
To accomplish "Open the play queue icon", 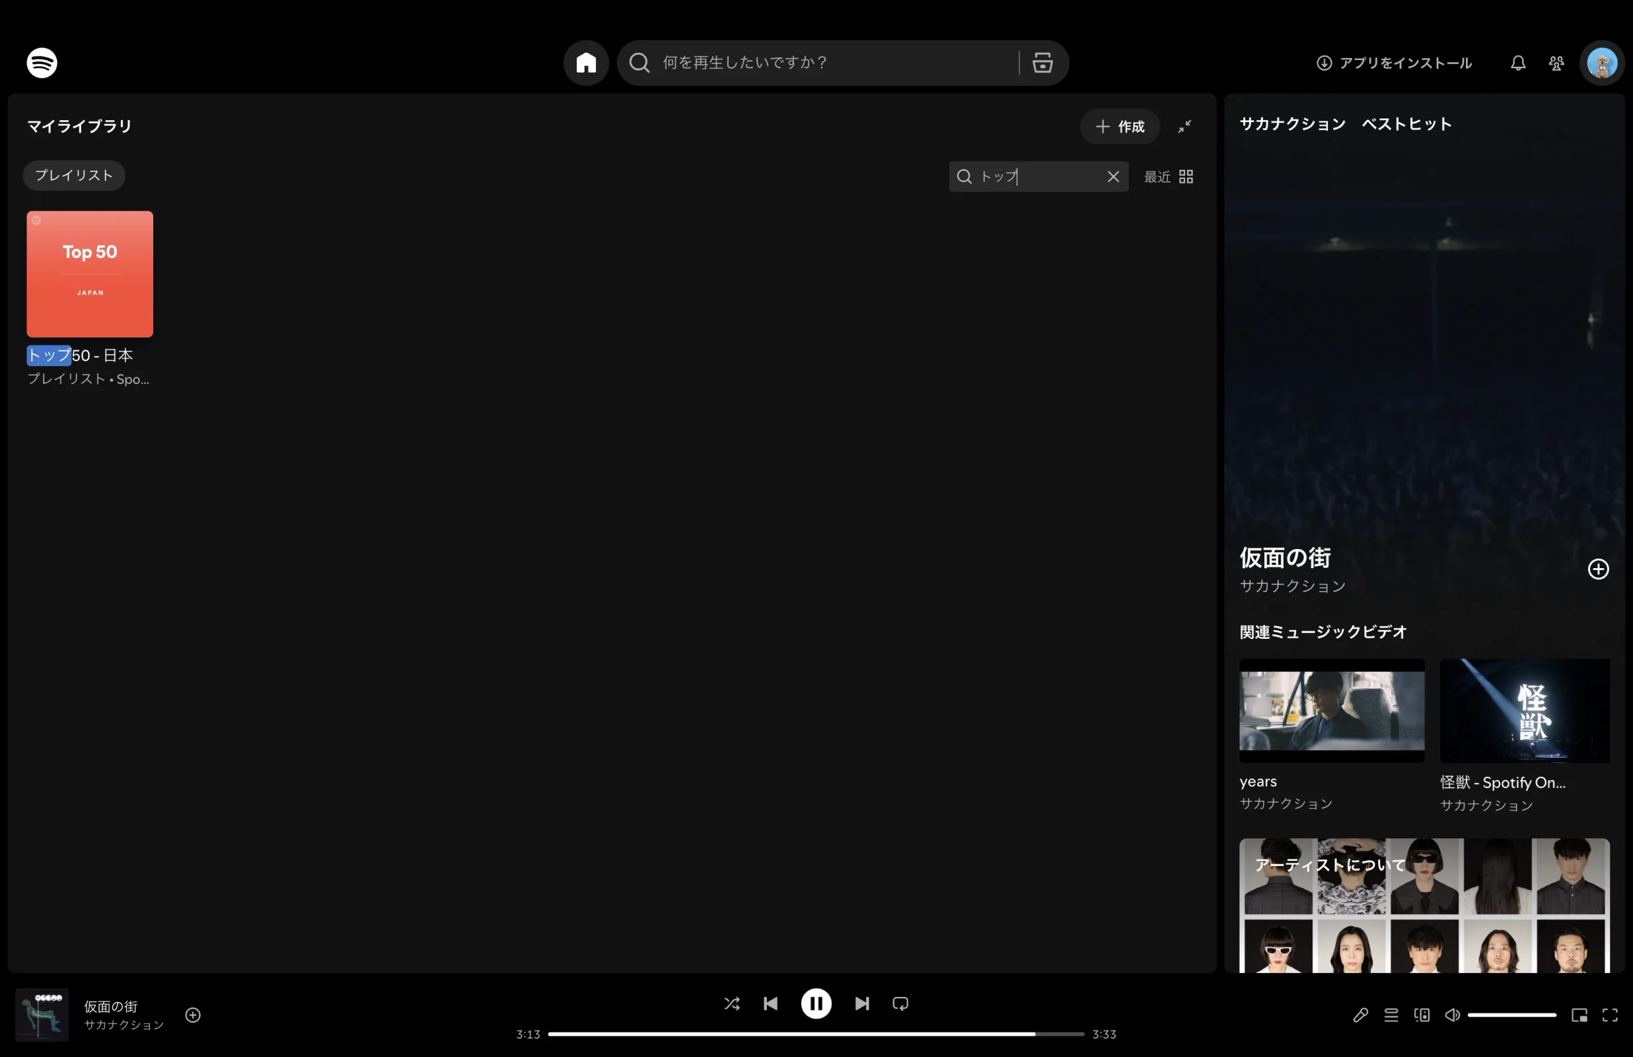I will tap(1391, 1015).
